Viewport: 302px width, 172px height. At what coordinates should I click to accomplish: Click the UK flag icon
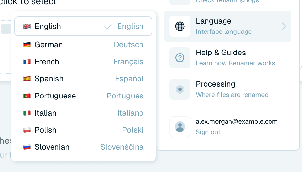click(27, 26)
